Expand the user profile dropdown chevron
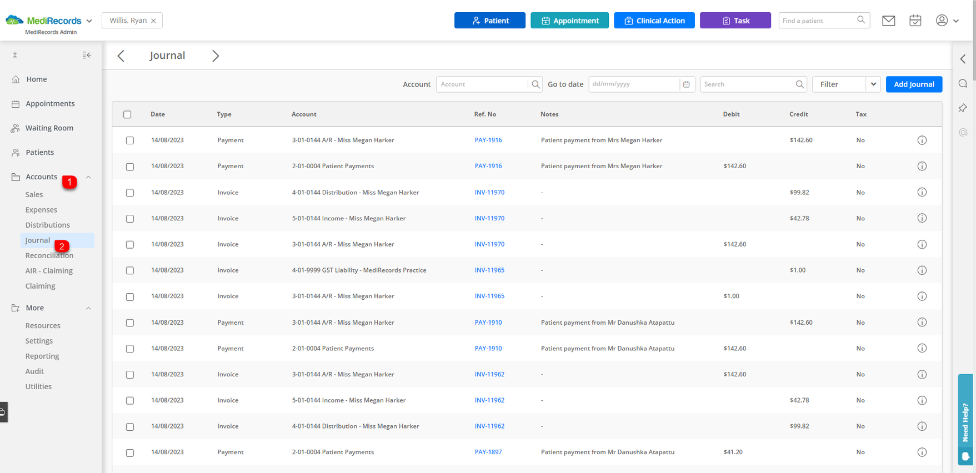976x473 pixels. pyautogui.click(x=956, y=21)
